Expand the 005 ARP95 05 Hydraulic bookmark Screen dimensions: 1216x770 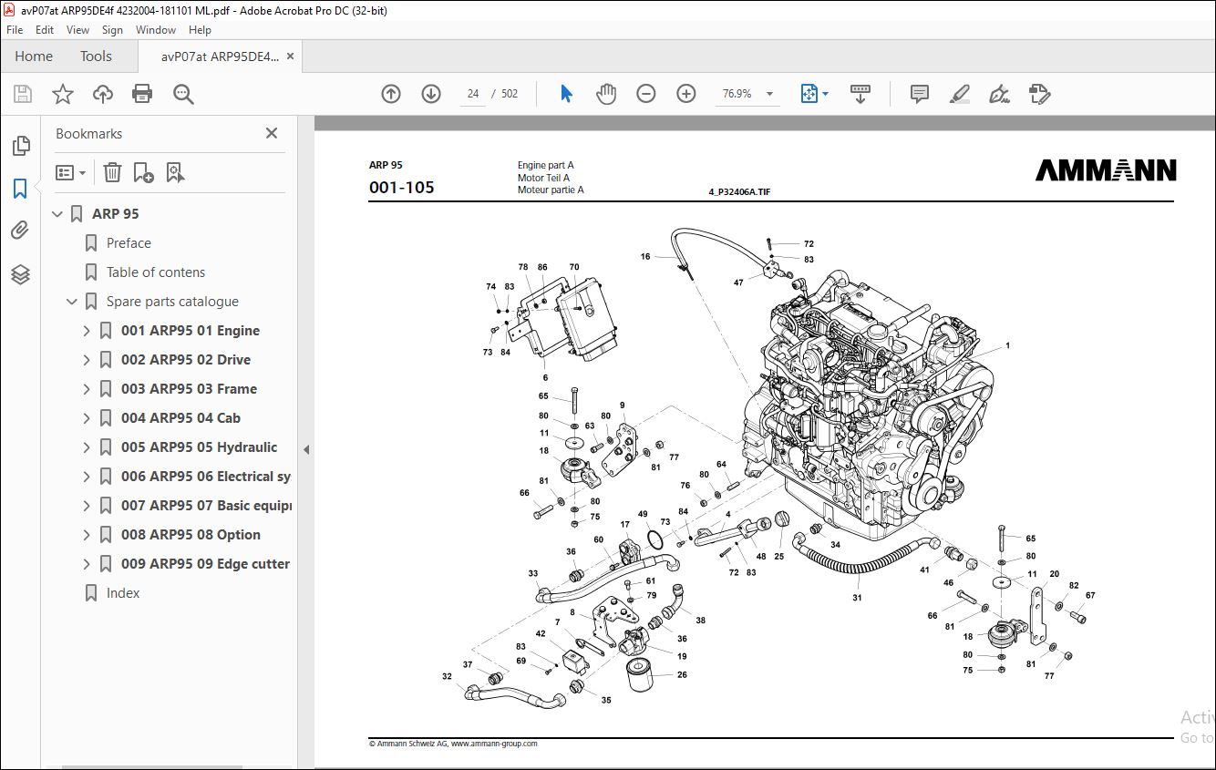click(x=87, y=447)
